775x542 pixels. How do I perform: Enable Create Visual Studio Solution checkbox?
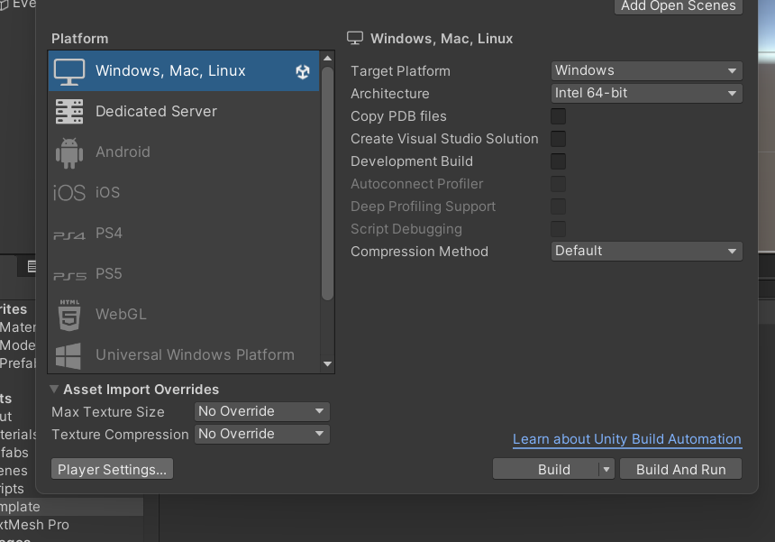[x=558, y=139]
